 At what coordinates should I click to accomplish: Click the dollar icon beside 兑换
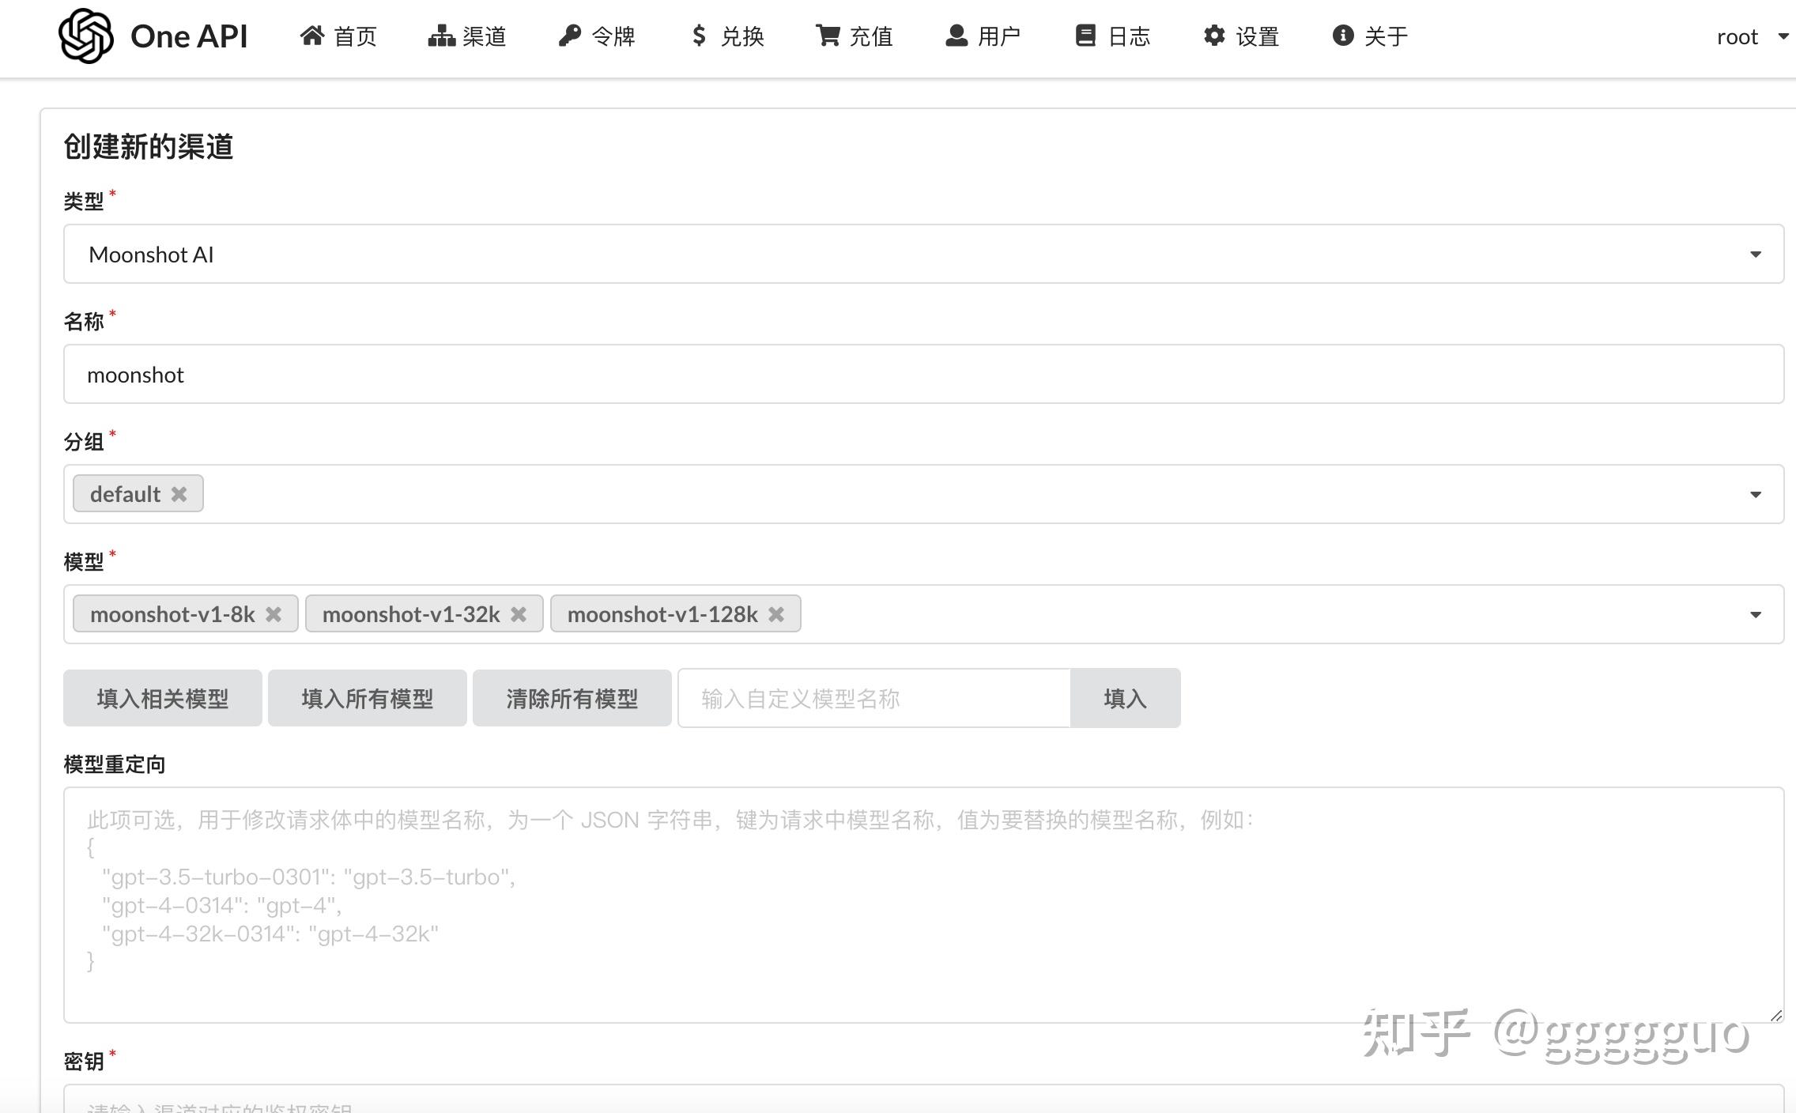click(x=699, y=36)
